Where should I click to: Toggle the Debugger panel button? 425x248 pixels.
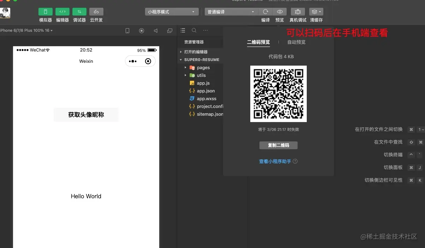click(79, 12)
